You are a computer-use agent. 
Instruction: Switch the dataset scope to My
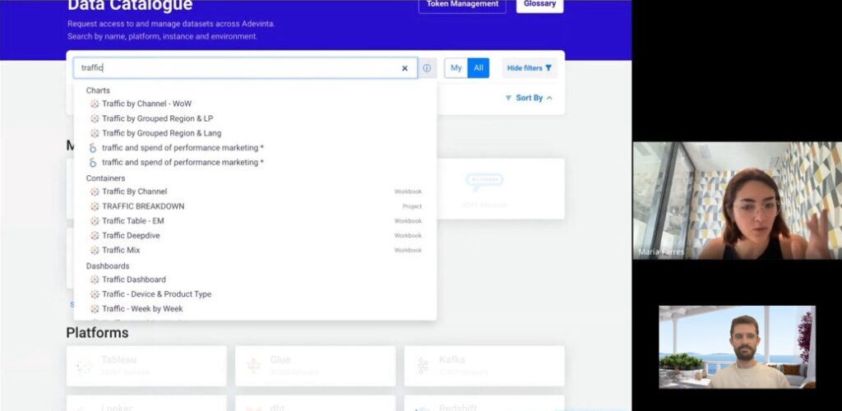pyautogui.click(x=456, y=68)
